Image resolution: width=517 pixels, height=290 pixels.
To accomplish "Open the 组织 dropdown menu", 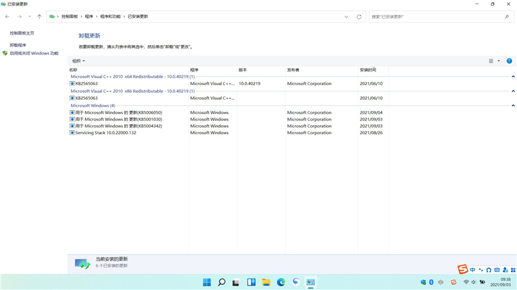I will tap(78, 61).
